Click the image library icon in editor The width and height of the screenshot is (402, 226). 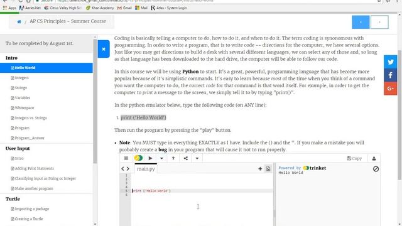tap(268, 169)
